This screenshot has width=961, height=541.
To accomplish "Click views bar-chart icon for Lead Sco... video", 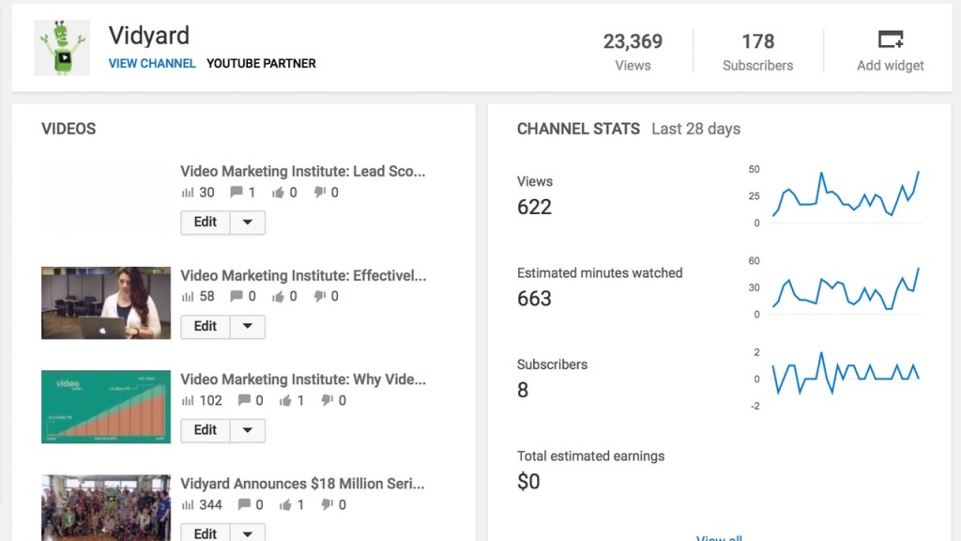I will coord(188,193).
